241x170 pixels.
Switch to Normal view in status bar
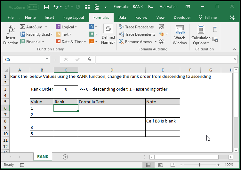click(148, 165)
